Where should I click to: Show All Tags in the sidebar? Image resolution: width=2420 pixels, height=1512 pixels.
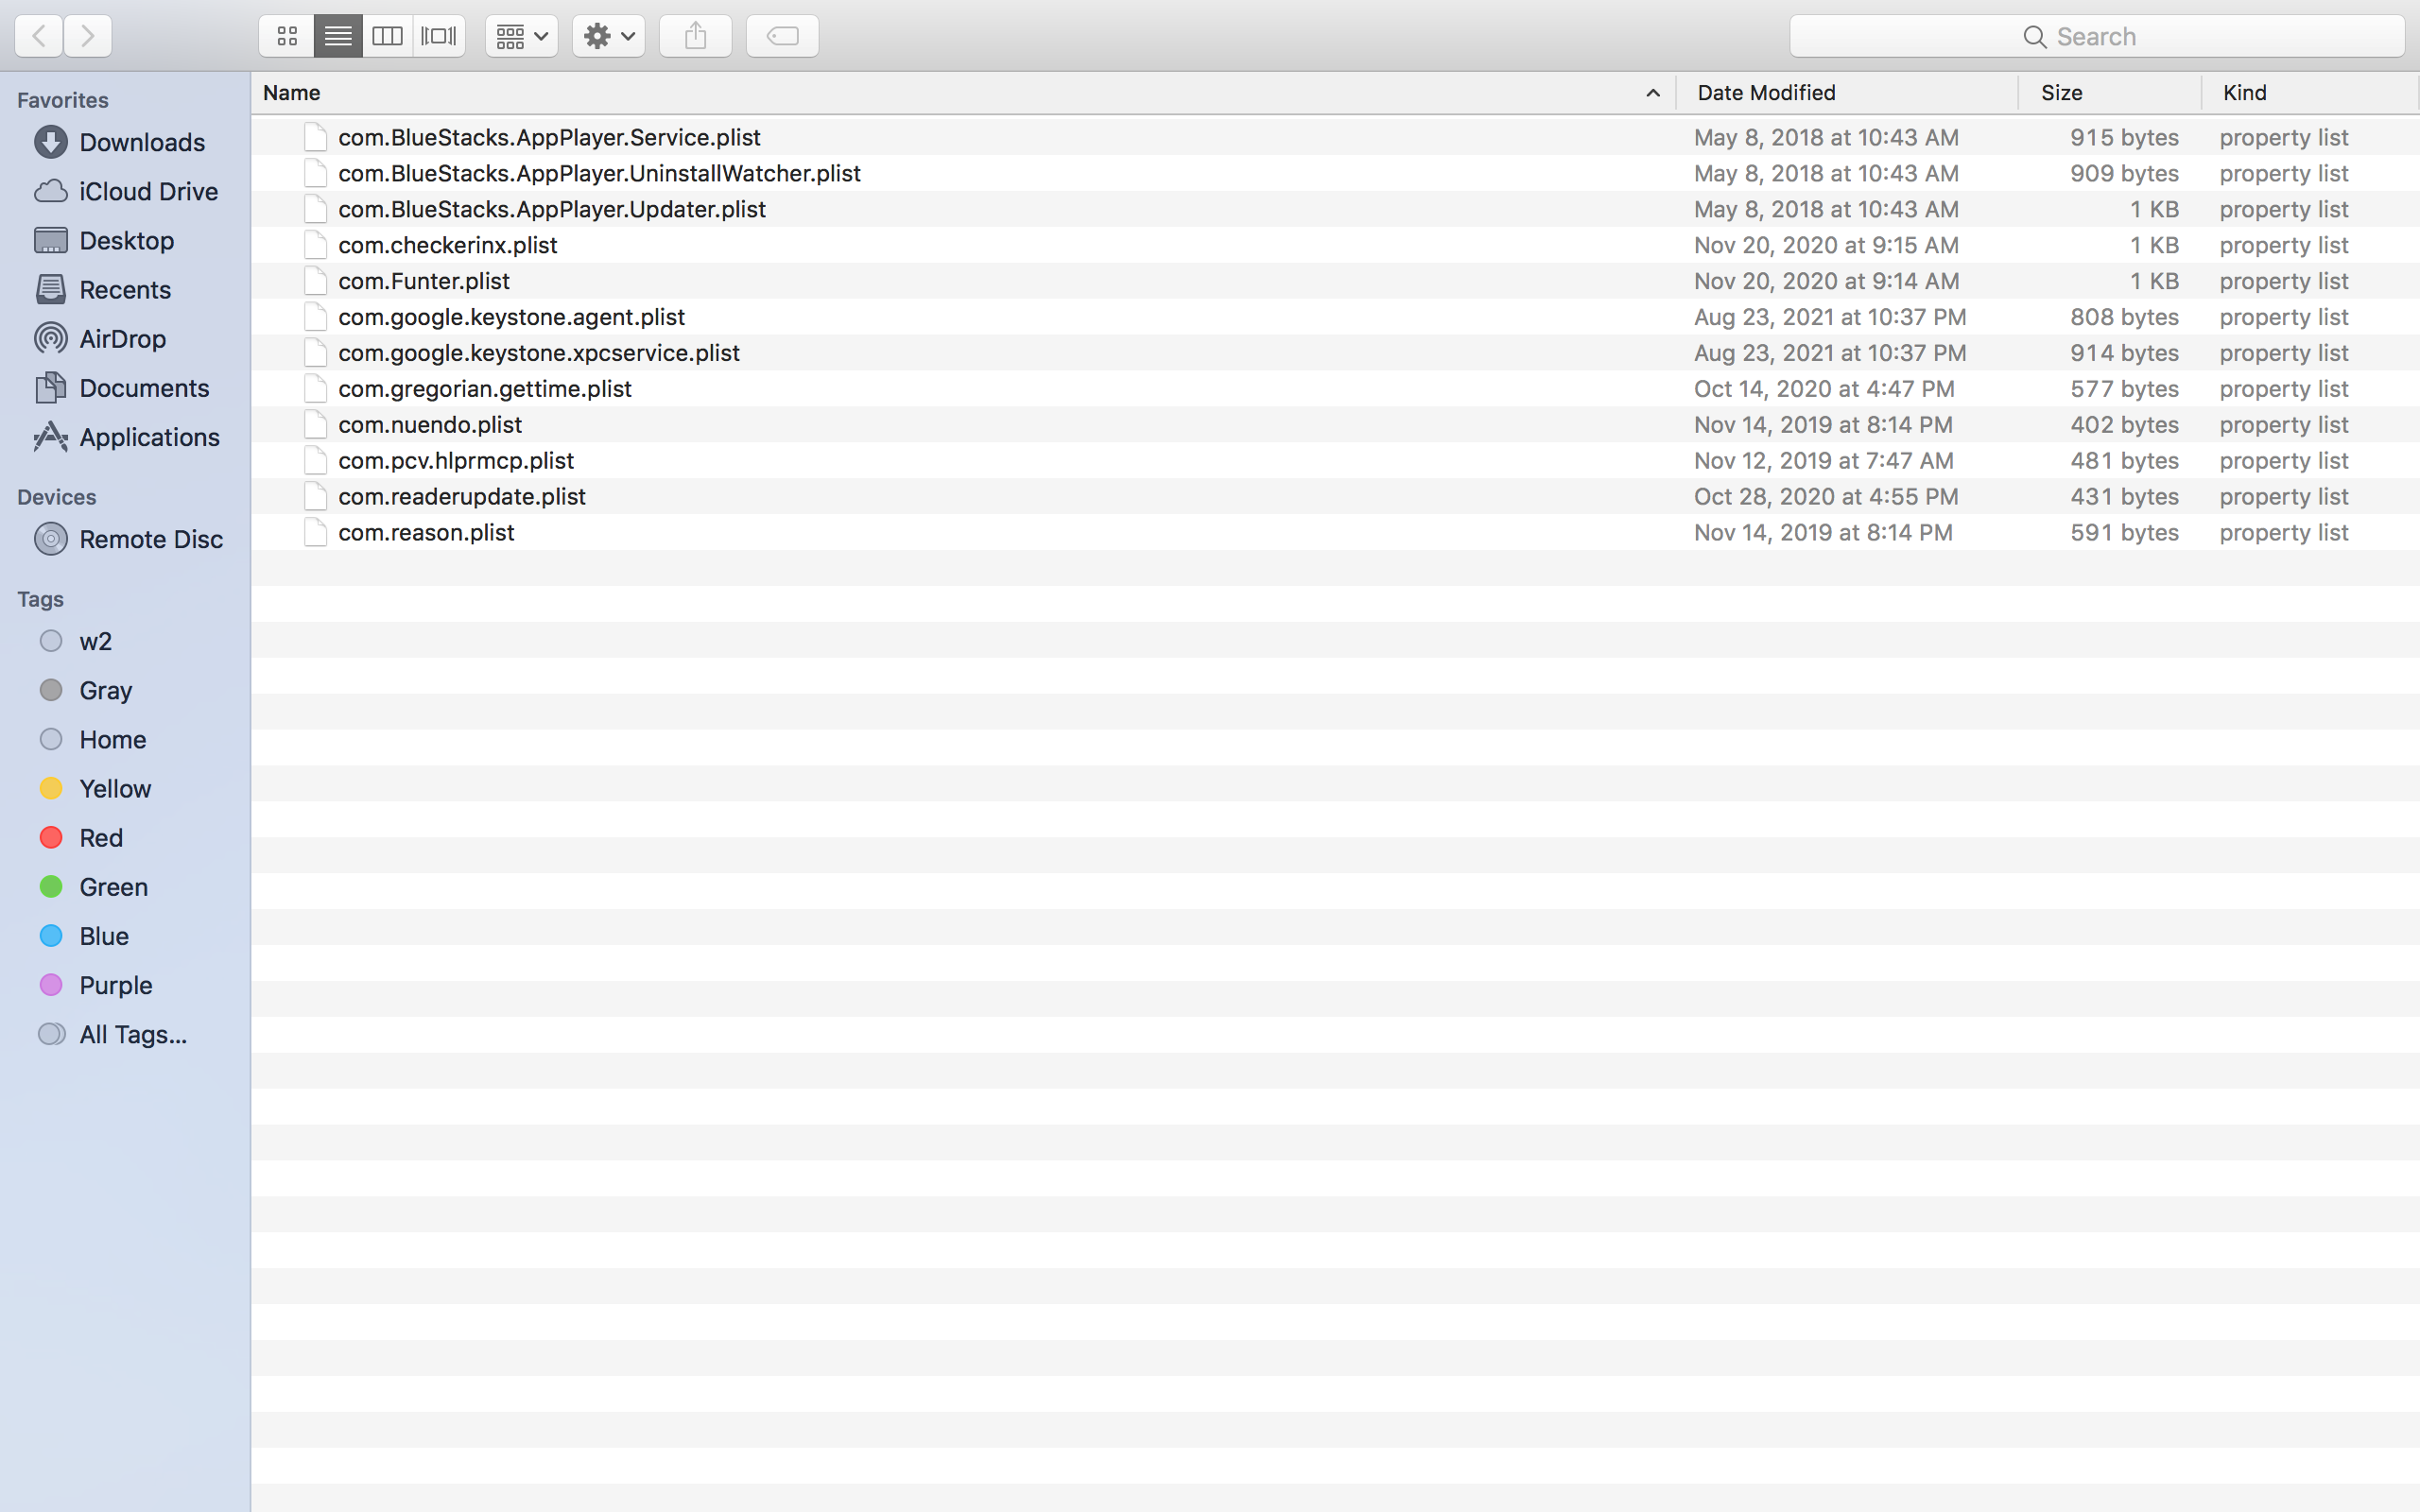132,1034
